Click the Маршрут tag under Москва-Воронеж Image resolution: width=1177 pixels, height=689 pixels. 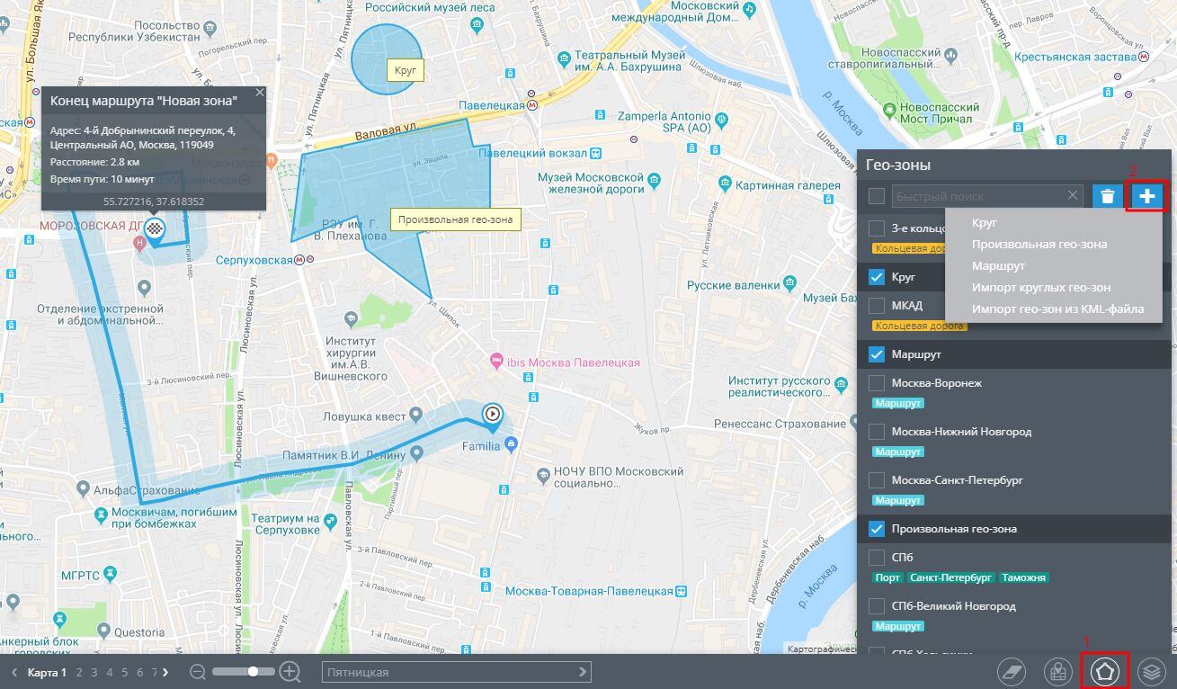pyautogui.click(x=897, y=403)
